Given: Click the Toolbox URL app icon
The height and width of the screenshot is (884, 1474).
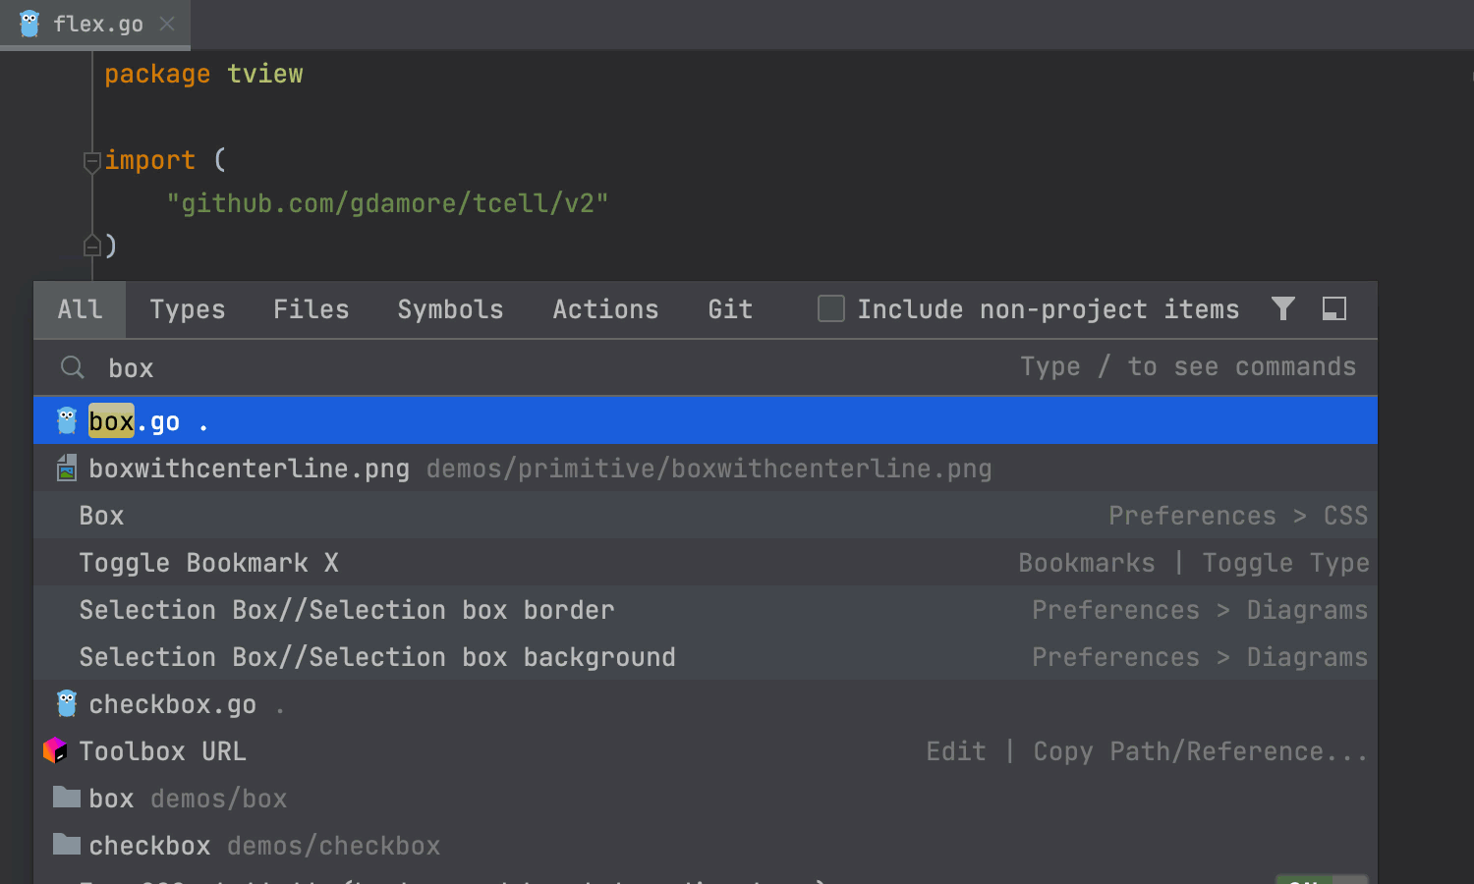Looking at the screenshot, I should pyautogui.click(x=55, y=751).
